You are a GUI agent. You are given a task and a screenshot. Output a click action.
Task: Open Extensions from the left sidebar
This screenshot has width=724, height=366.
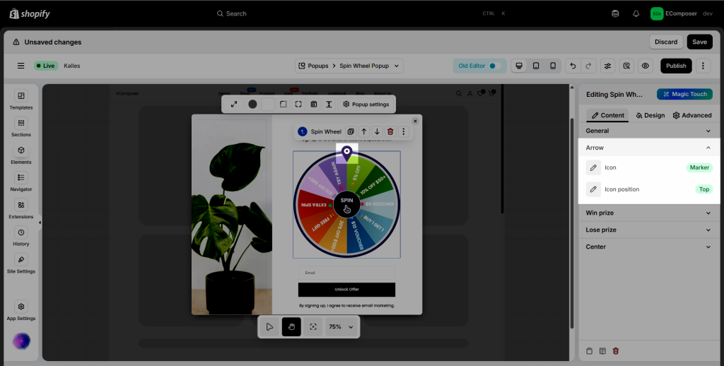click(21, 208)
